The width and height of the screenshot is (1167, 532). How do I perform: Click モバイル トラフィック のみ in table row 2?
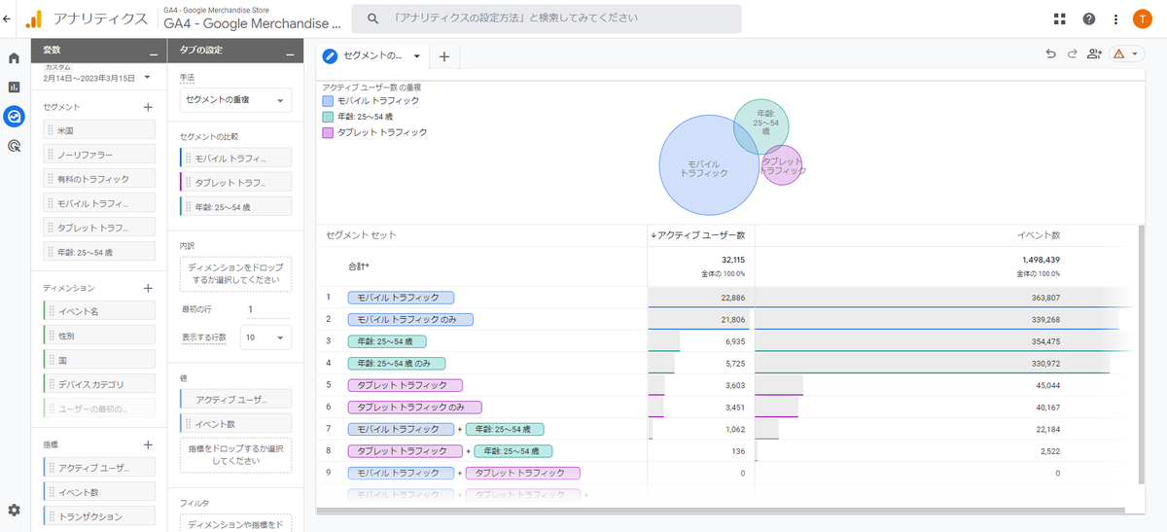tap(410, 319)
